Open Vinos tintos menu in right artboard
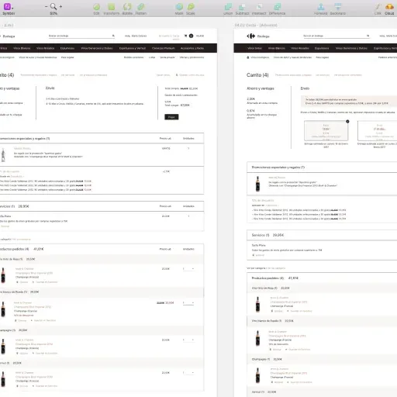 coord(254,48)
